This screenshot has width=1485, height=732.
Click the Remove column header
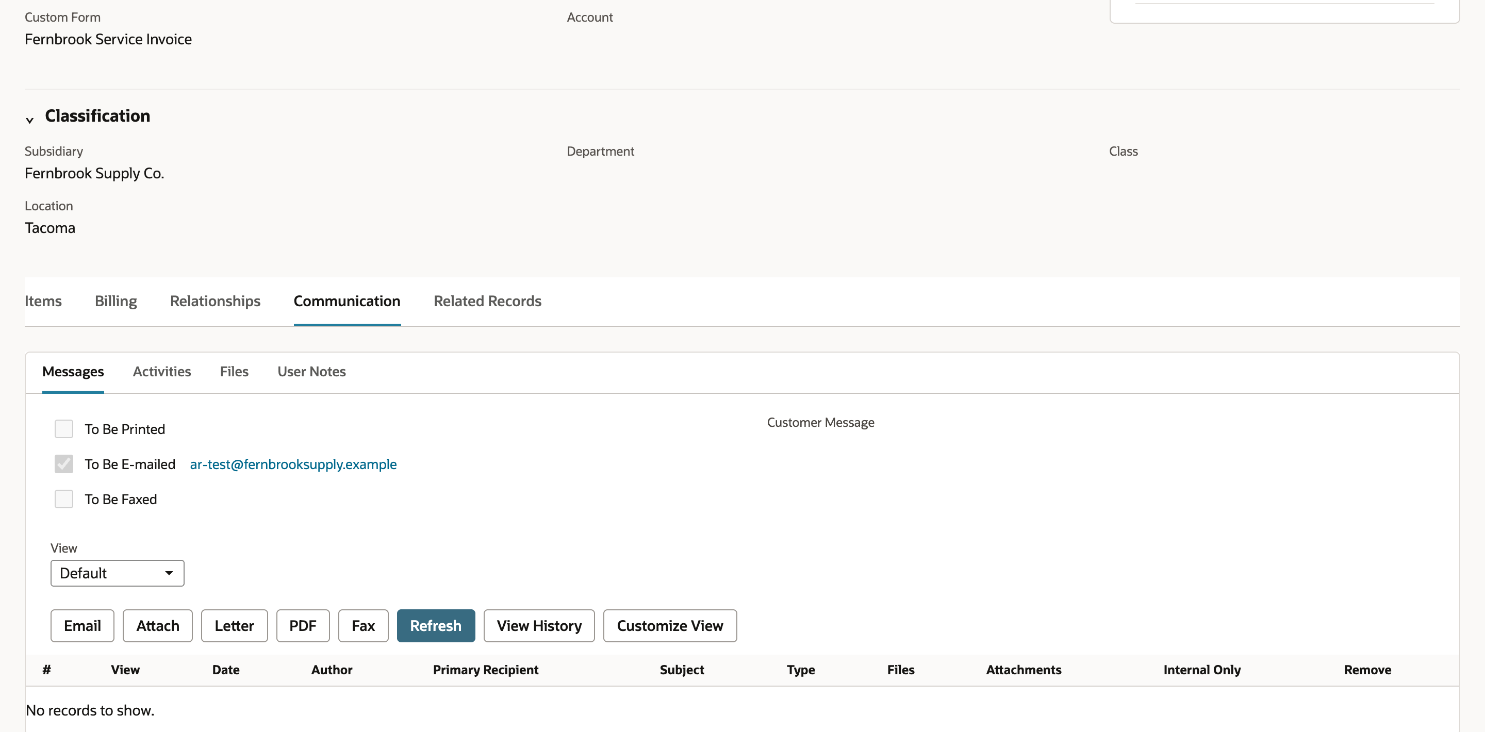click(1367, 670)
